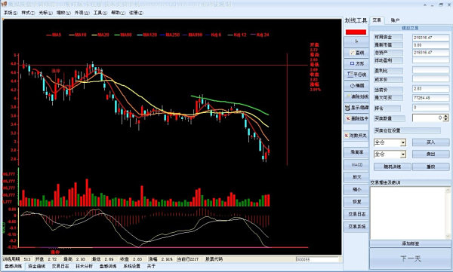Toggle the 对数开关 logarithmic scale switch
This screenshot has height=272, width=453.
(x=356, y=136)
